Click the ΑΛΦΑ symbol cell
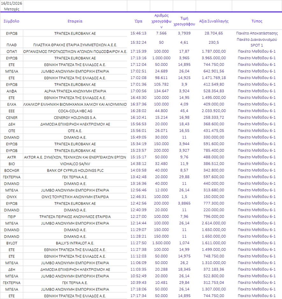Image resolution: width=282 pixels, height=299 pixels. 11,91
